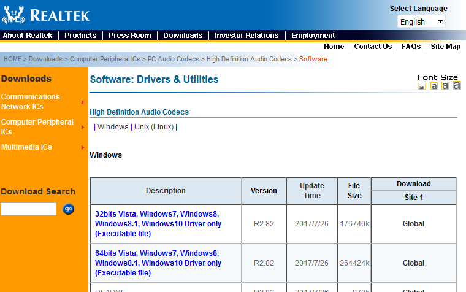The width and height of the screenshot is (466, 292).
Task: Select the third font size icon
Action: [x=445, y=86]
